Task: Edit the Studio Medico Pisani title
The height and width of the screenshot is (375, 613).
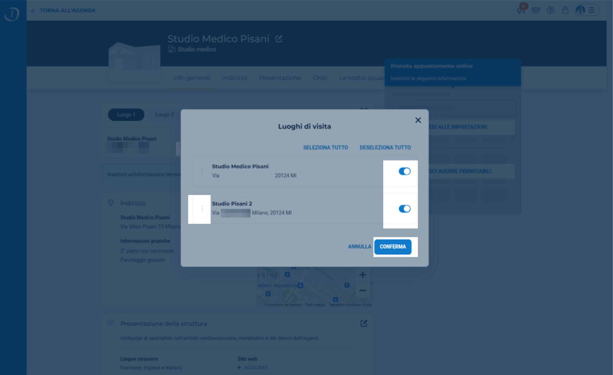Action: point(279,38)
